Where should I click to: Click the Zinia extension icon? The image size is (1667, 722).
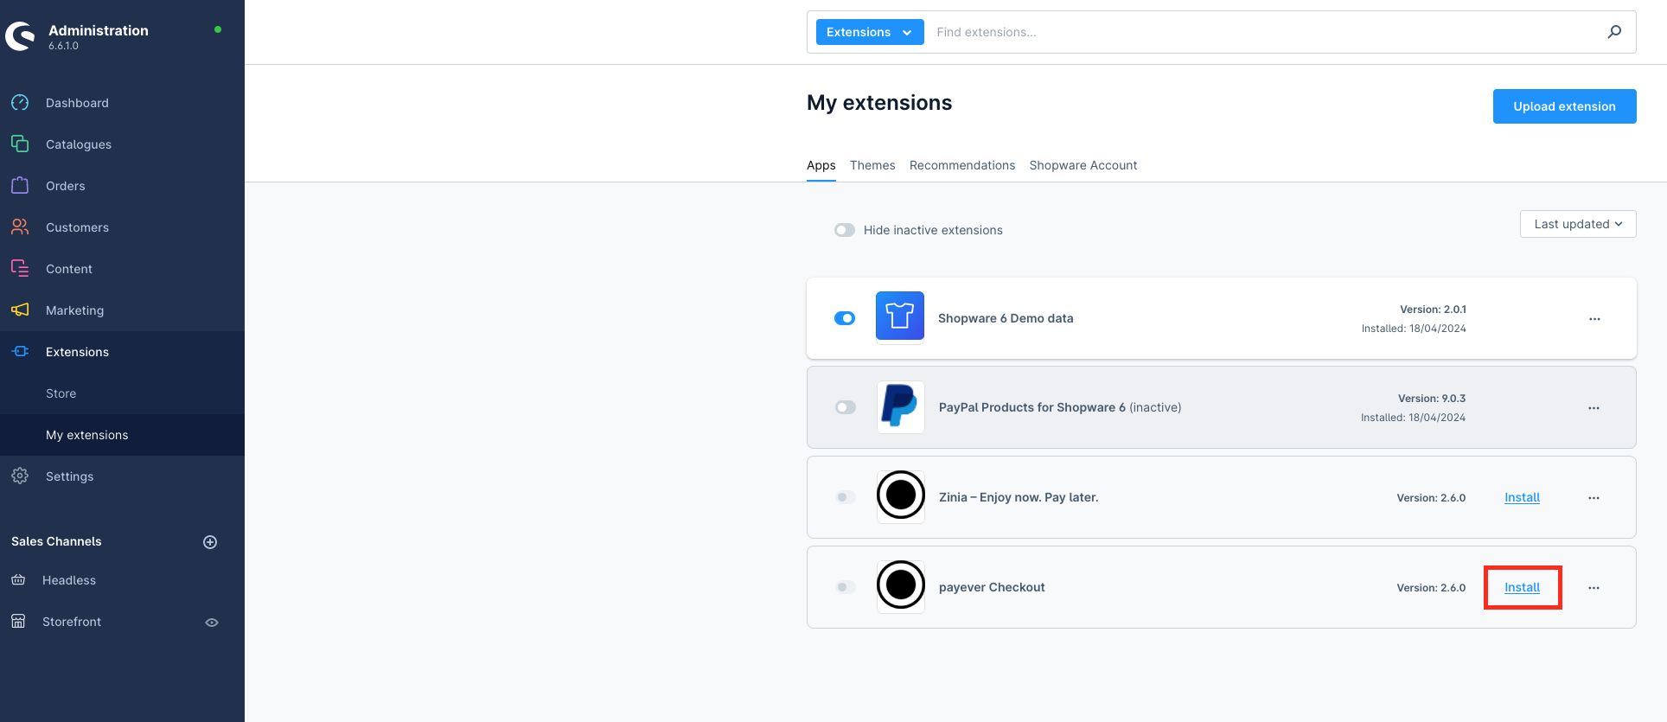point(901,496)
